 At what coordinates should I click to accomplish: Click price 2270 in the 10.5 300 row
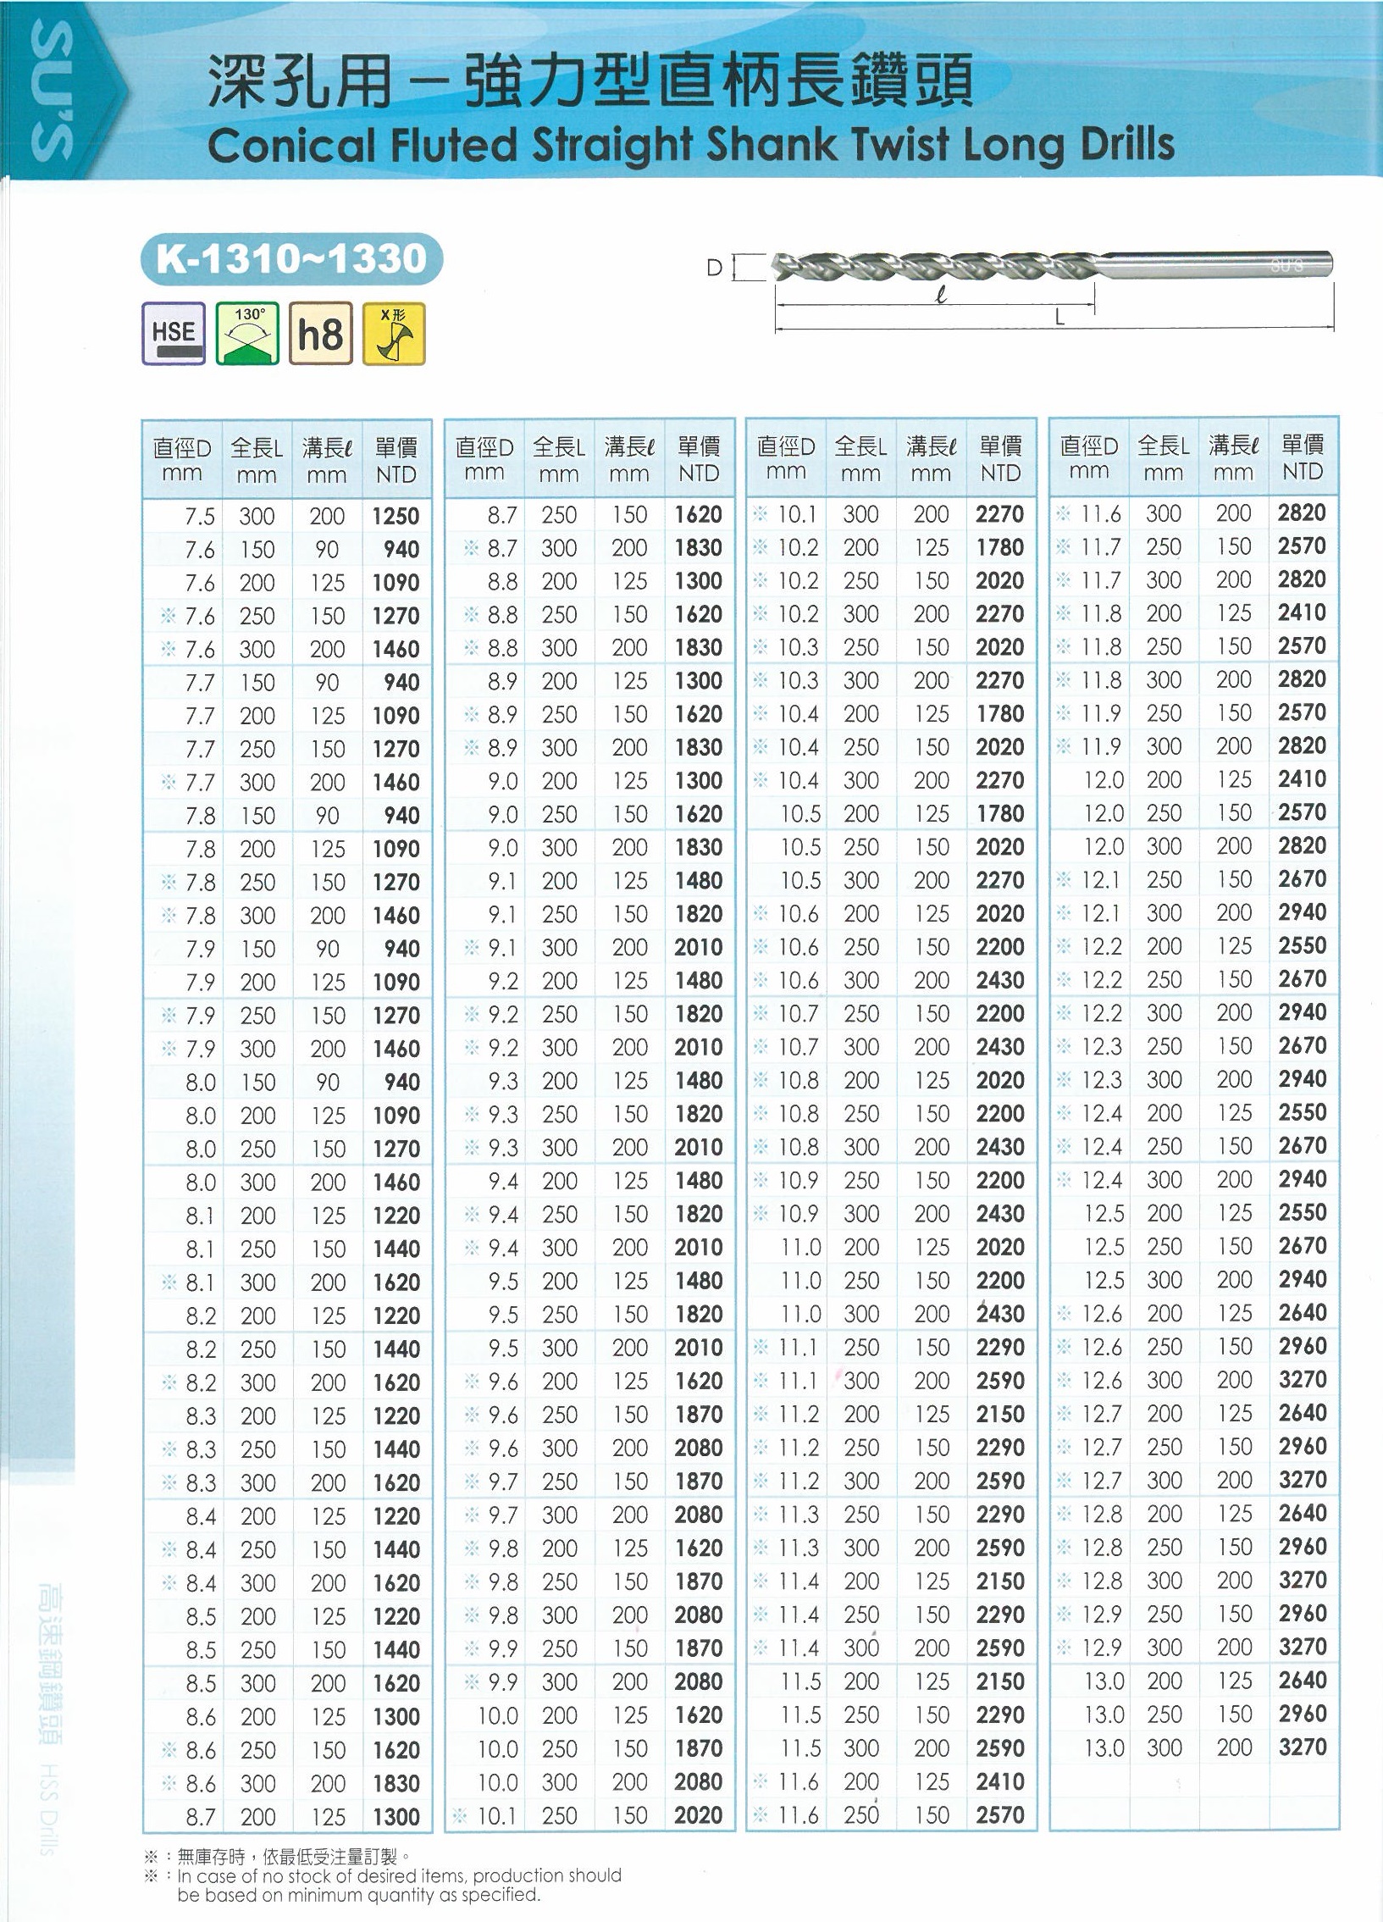1000,880
